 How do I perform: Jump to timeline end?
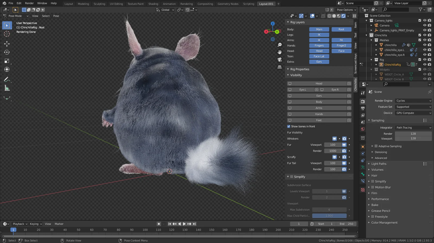[194, 224]
